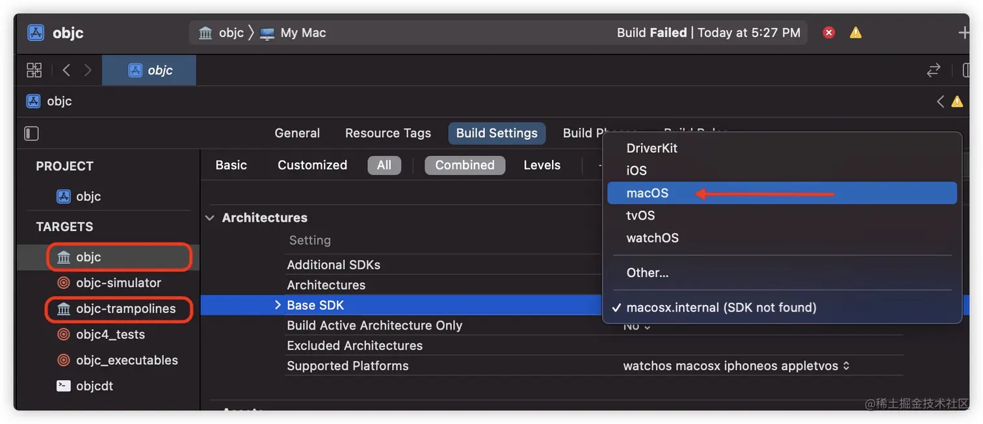The height and width of the screenshot is (424, 983).
Task: Click the objc breadcrumb in path bar
Action: pyautogui.click(x=49, y=101)
